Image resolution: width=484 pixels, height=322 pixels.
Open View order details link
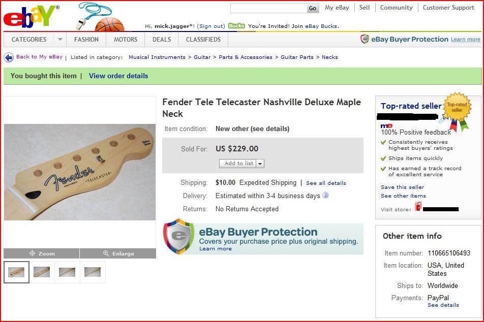click(x=118, y=76)
